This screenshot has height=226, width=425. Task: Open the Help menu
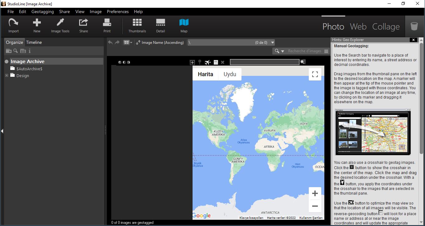138,12
